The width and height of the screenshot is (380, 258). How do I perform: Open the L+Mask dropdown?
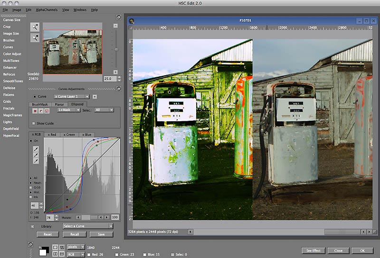click(x=68, y=110)
